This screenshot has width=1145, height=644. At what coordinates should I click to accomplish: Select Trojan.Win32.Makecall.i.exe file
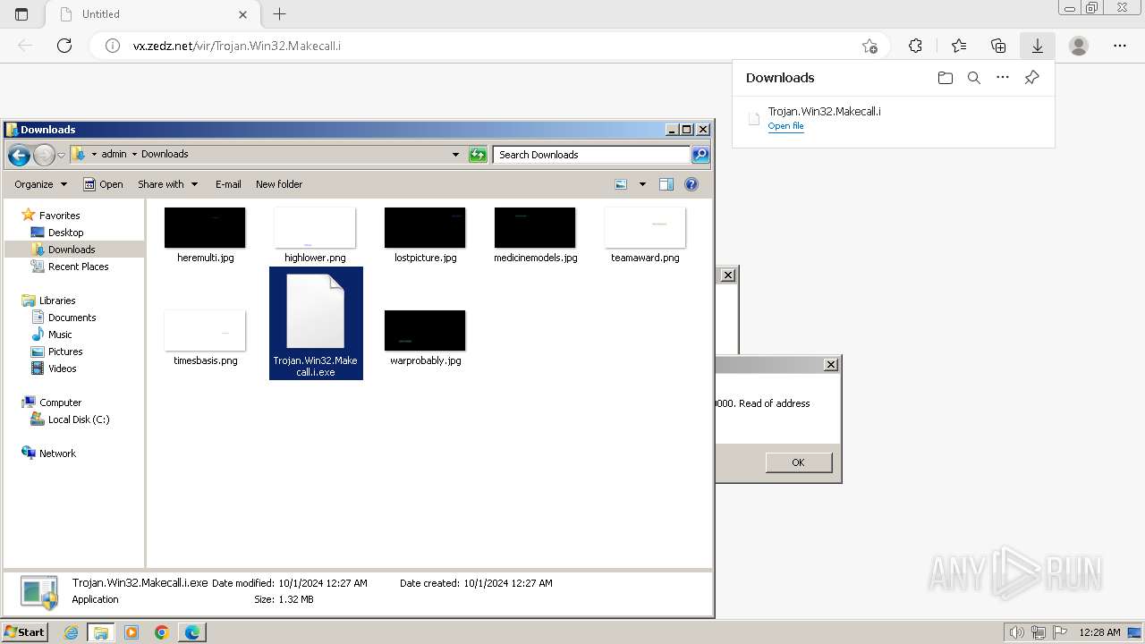point(316,324)
